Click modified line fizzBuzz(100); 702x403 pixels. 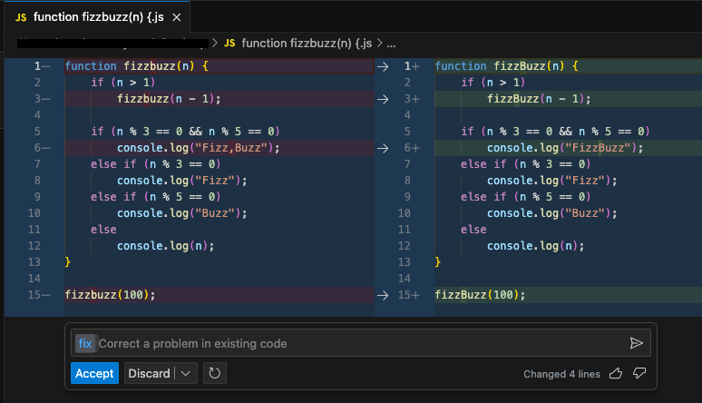click(480, 295)
